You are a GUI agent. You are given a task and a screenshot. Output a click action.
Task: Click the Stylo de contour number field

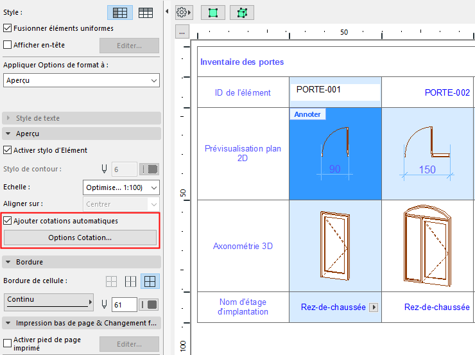click(124, 169)
